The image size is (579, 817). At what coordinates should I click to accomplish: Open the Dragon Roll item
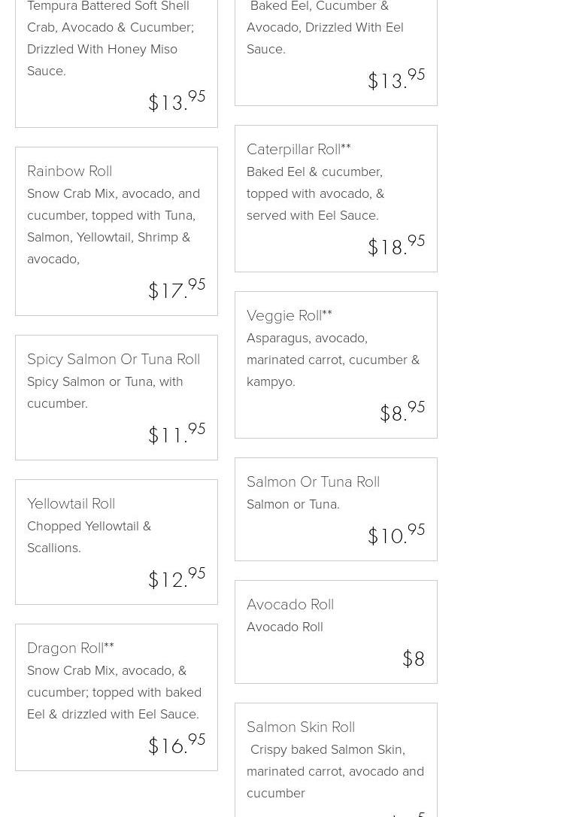click(x=70, y=648)
